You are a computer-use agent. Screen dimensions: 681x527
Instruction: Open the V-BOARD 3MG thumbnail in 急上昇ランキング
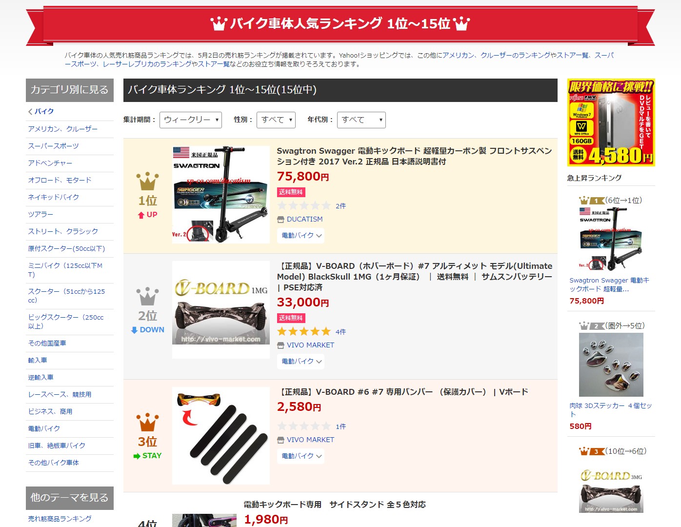click(611, 490)
